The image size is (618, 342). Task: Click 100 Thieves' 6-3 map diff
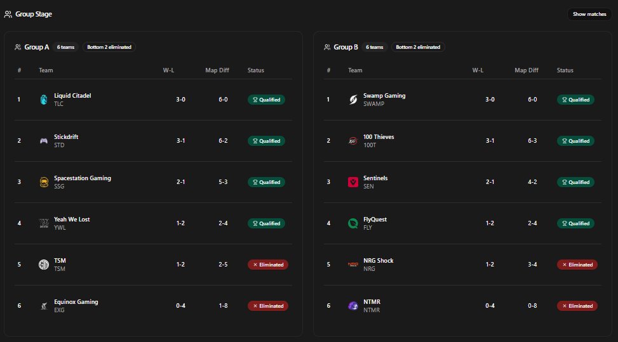pos(532,141)
